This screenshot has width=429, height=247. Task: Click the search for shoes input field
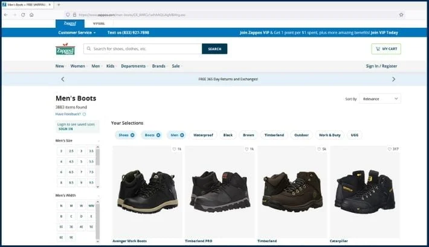click(x=143, y=49)
